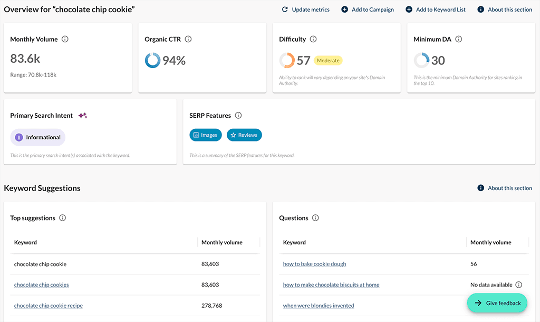
Task: Click the Keyword column header in Top suggestions
Action: (25, 242)
